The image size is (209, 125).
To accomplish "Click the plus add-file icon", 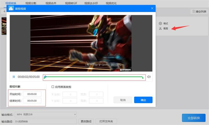I will click(x=4, y=12).
